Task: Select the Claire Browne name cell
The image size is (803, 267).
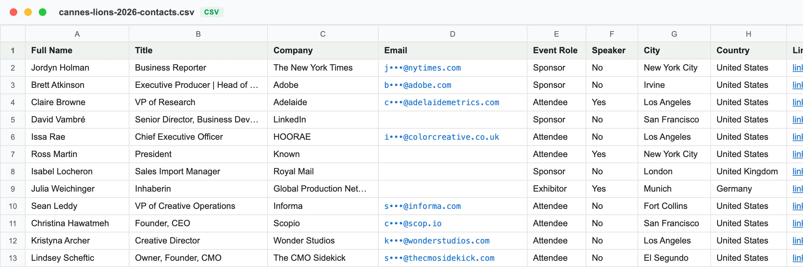Action: (x=77, y=102)
